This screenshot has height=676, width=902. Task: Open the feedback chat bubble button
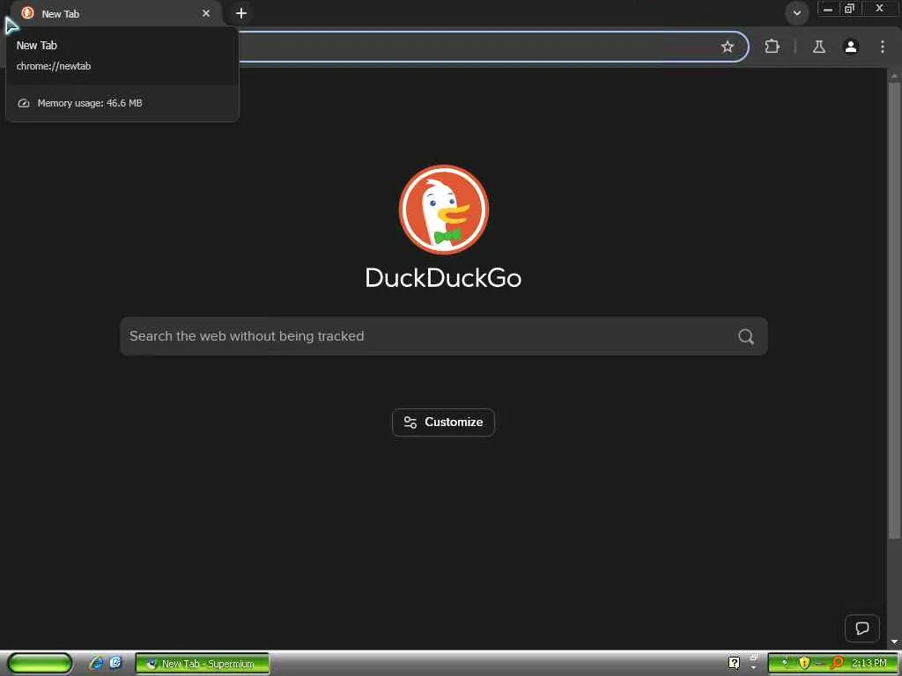[x=861, y=628]
